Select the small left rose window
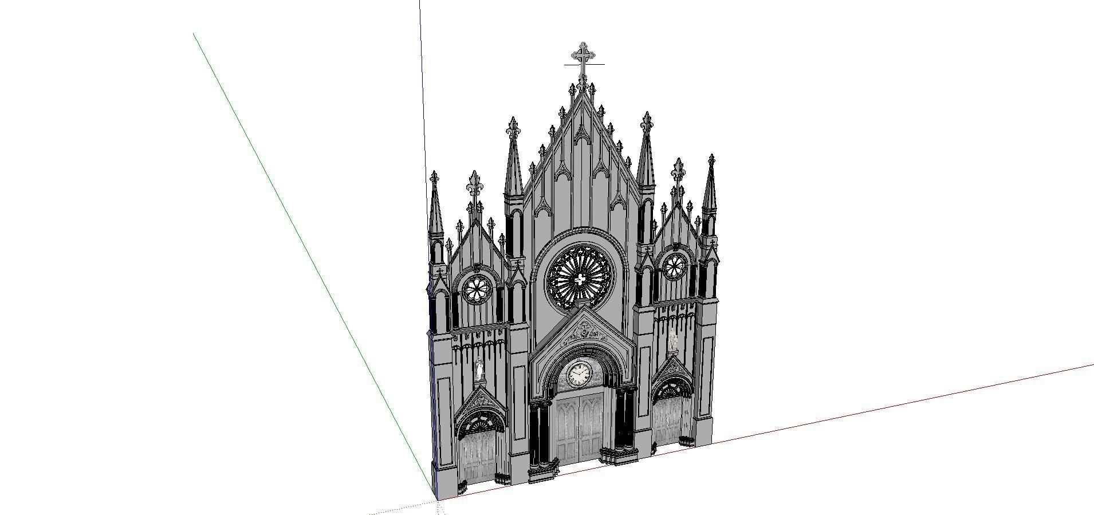Viewport: 1094px width, 515px height. pos(477,290)
